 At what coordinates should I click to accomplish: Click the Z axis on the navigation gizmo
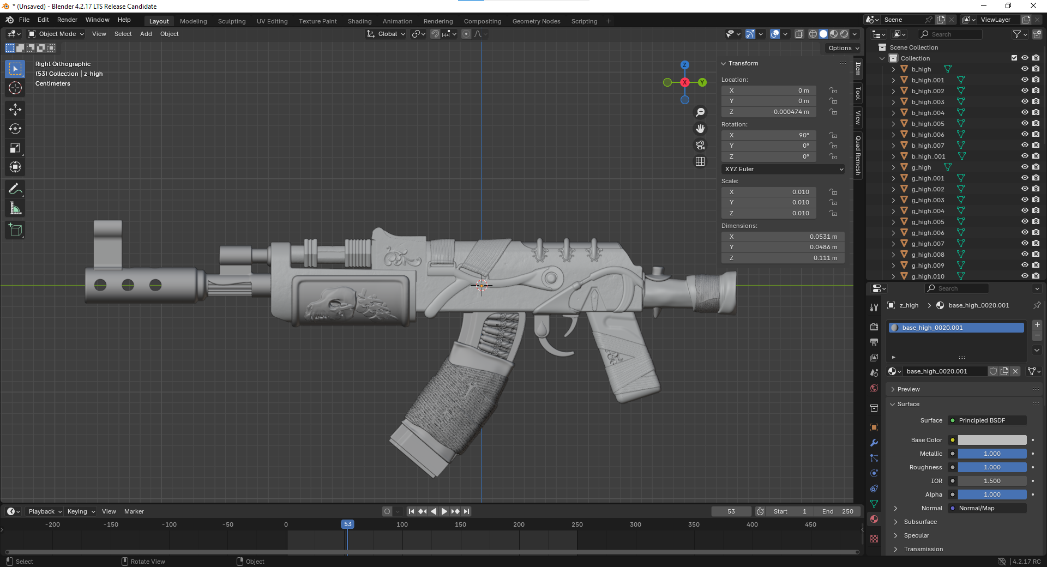[x=685, y=65]
